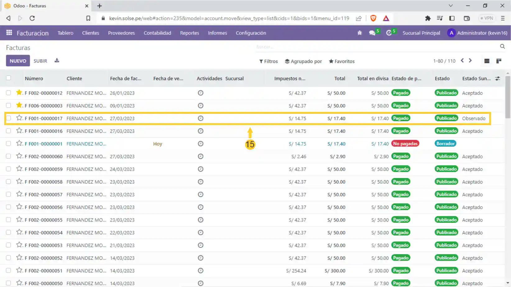511x287 pixels.
Task: Check the row F F002-00000055
Action: [x=8, y=220]
